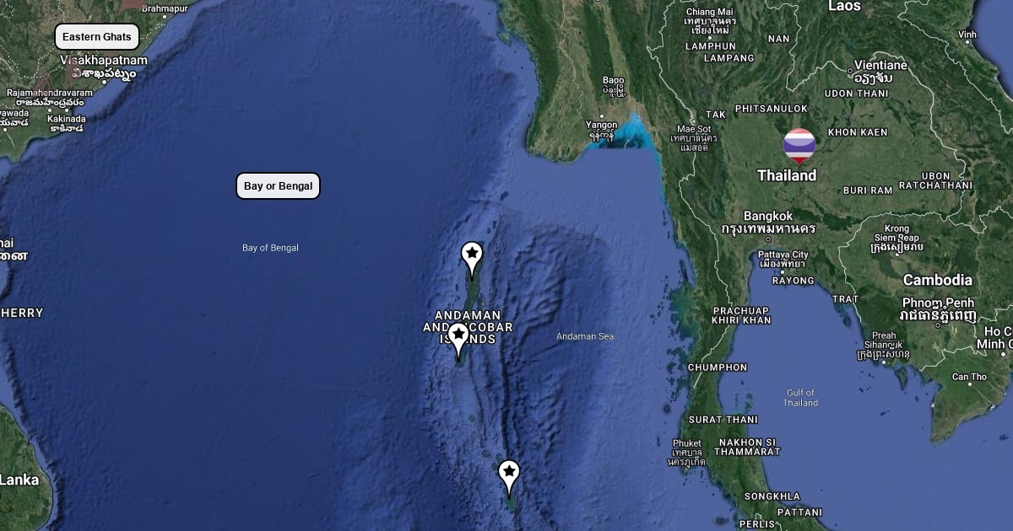The image size is (1013, 531).
Task: Click the Chiang Mai city label
Action: click(710, 11)
